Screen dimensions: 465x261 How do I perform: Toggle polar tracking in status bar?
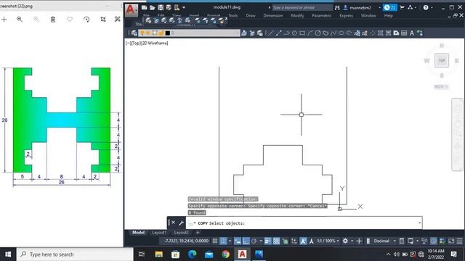[254, 241]
